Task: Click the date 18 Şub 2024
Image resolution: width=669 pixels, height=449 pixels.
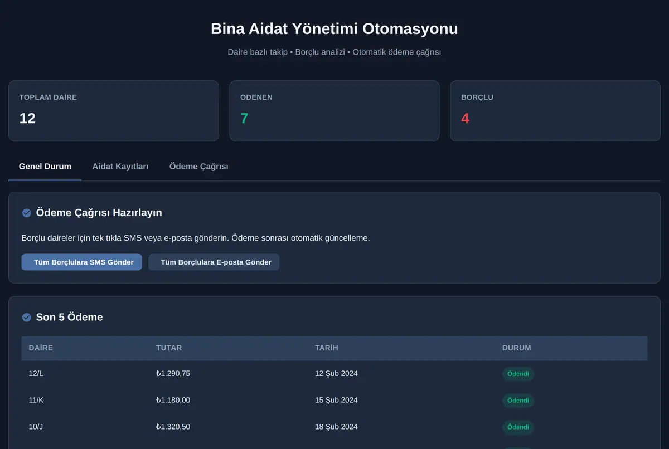Action: tap(337, 427)
